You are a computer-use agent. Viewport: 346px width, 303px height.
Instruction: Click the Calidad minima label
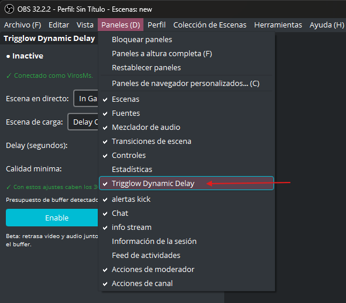click(x=34, y=169)
